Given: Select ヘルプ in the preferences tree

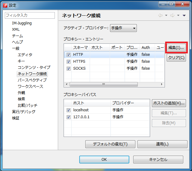Looking at the screenshot, I should (x=17, y=42).
